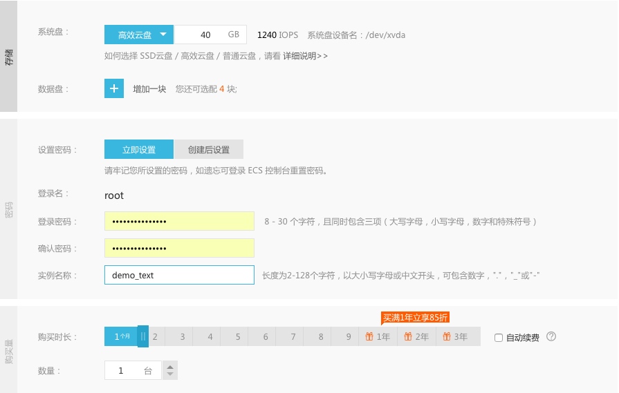The height and width of the screenshot is (393, 619).
Task: Click the help question mark icon
Action: pyautogui.click(x=551, y=337)
